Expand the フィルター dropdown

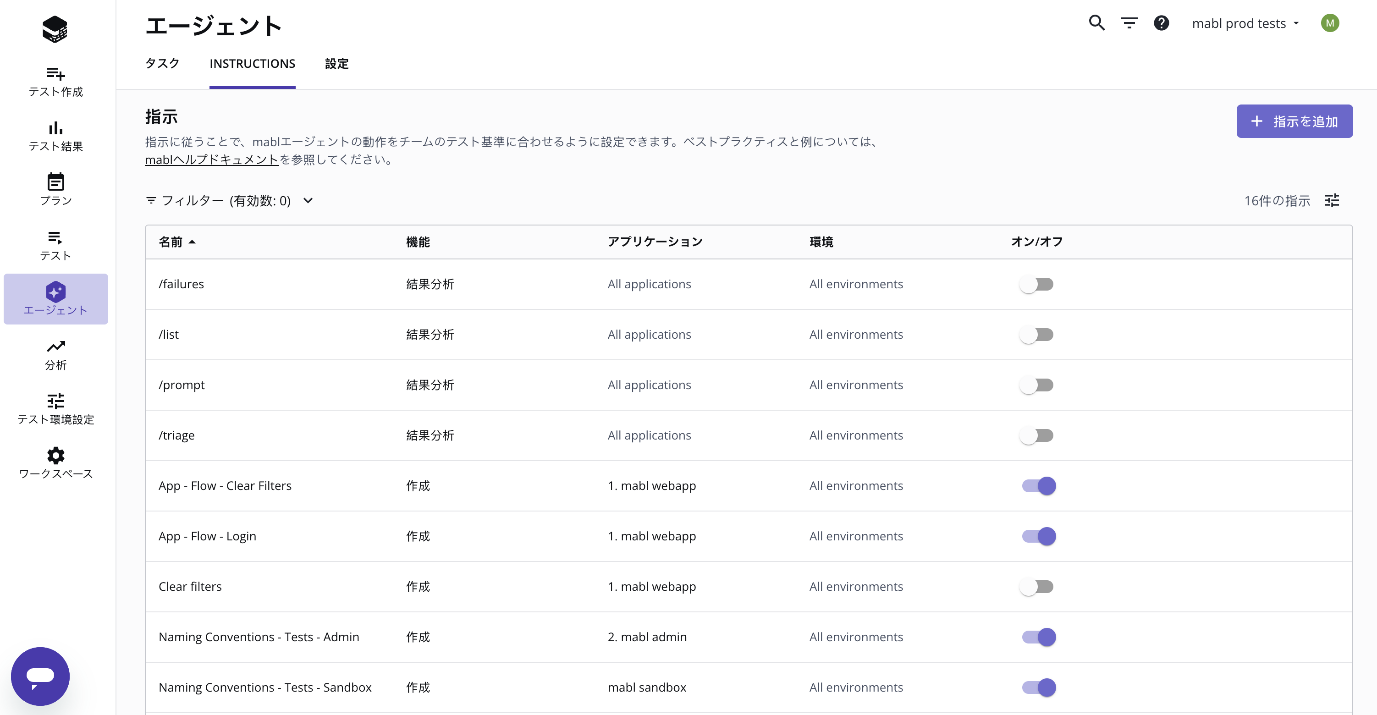point(229,200)
